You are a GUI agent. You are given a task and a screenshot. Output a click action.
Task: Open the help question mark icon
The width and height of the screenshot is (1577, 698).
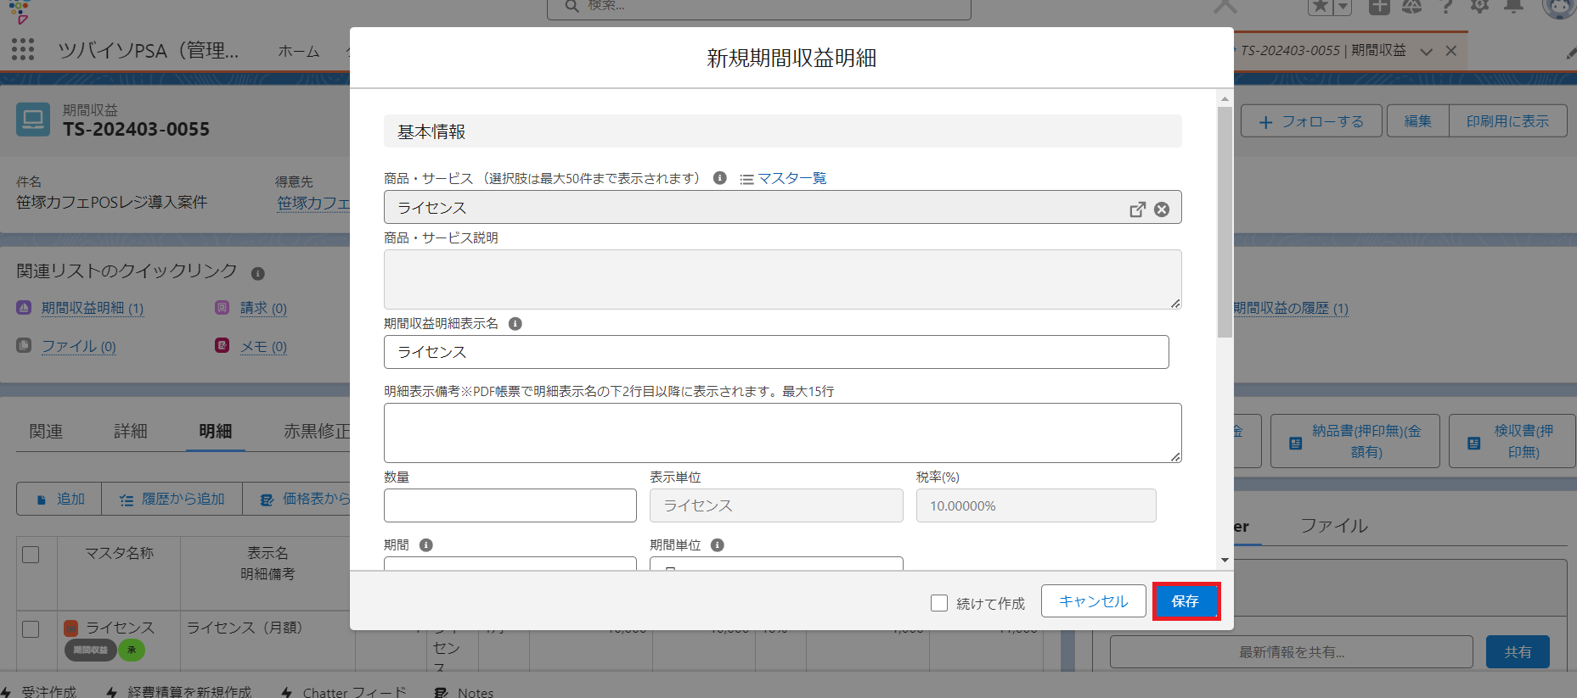click(x=1447, y=7)
